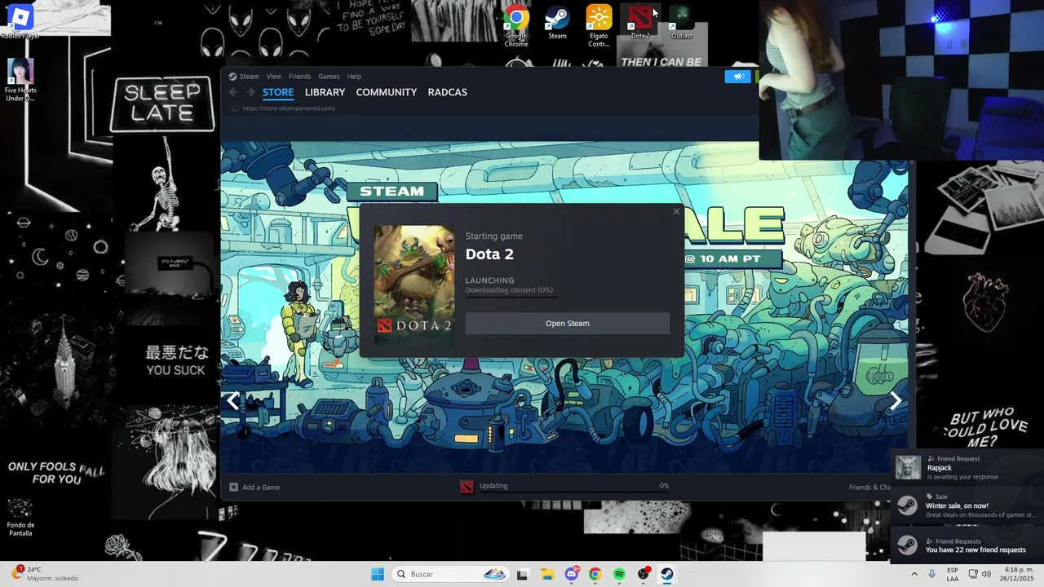Image resolution: width=1044 pixels, height=587 pixels.
Task: Click the Steam taskbar icon
Action: click(x=667, y=574)
